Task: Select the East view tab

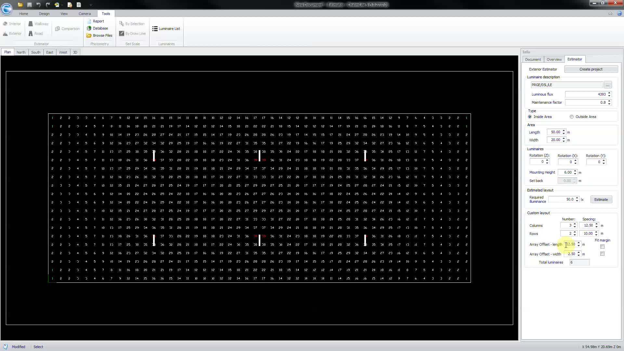Action: point(50,52)
